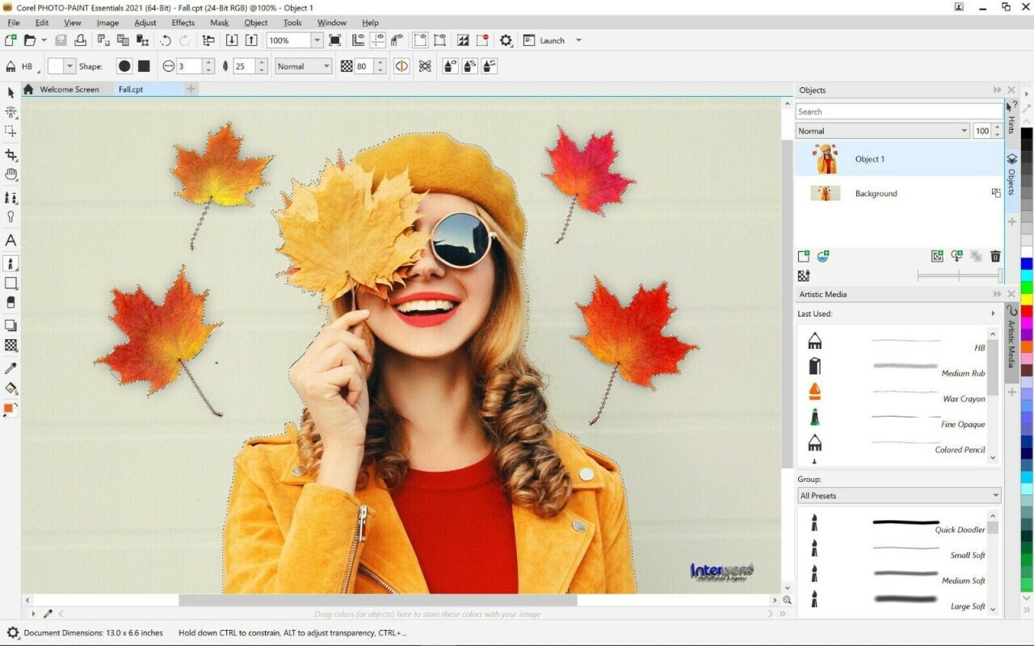
Task: Open the Effects menu
Action: (x=183, y=23)
